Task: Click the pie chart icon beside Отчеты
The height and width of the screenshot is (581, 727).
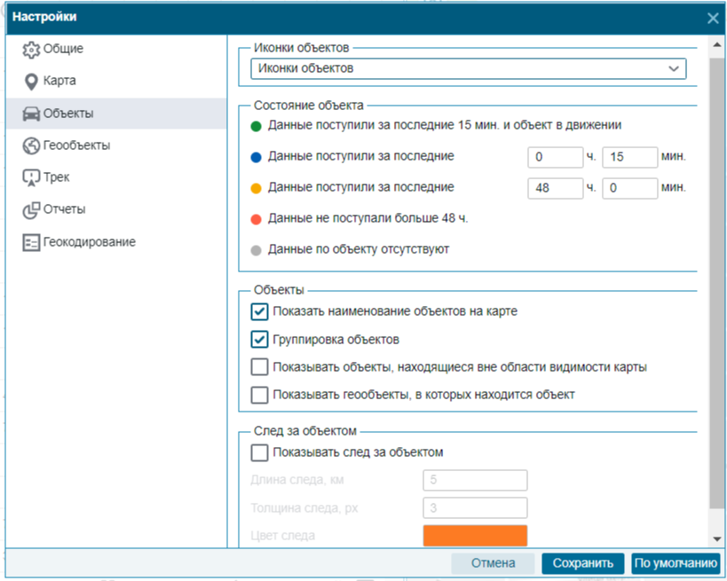Action: click(31, 210)
